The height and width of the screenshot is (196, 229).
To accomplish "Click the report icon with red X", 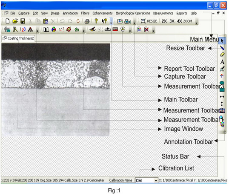I will (146, 30).
